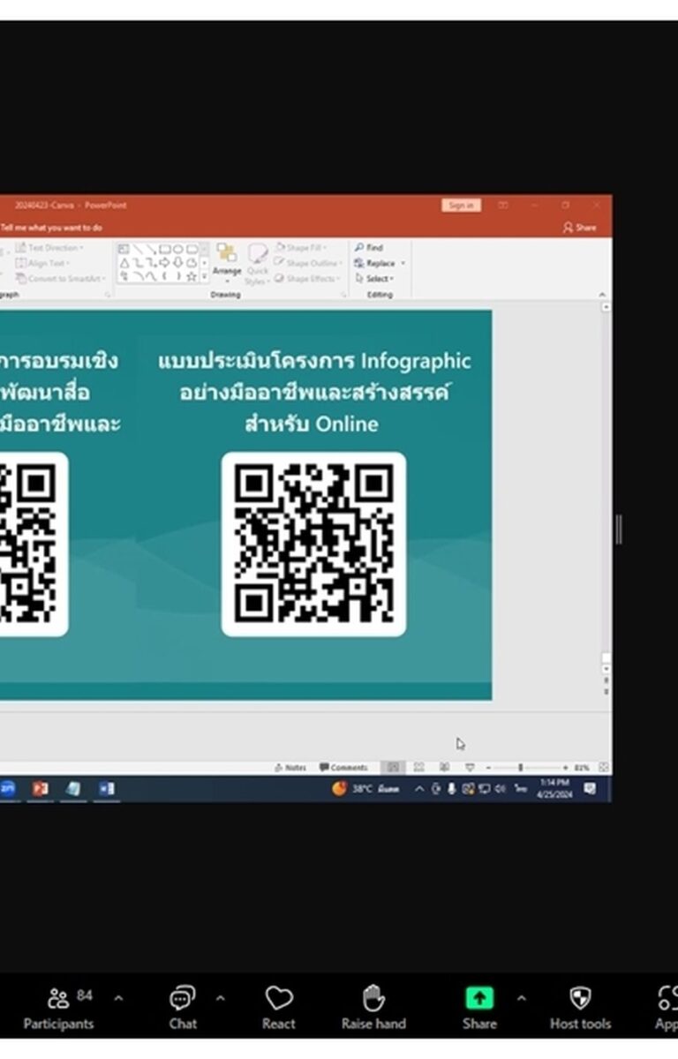Expand arrow next to Share
This screenshot has height=1059, width=678.
tap(521, 998)
